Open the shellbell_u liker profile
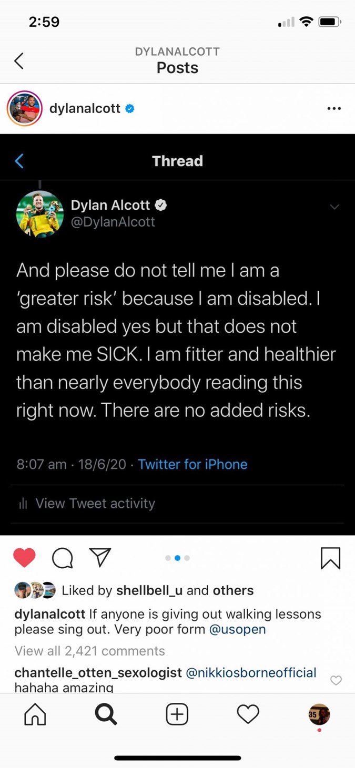Image resolution: width=355 pixels, height=768 pixels. pyautogui.click(x=149, y=590)
